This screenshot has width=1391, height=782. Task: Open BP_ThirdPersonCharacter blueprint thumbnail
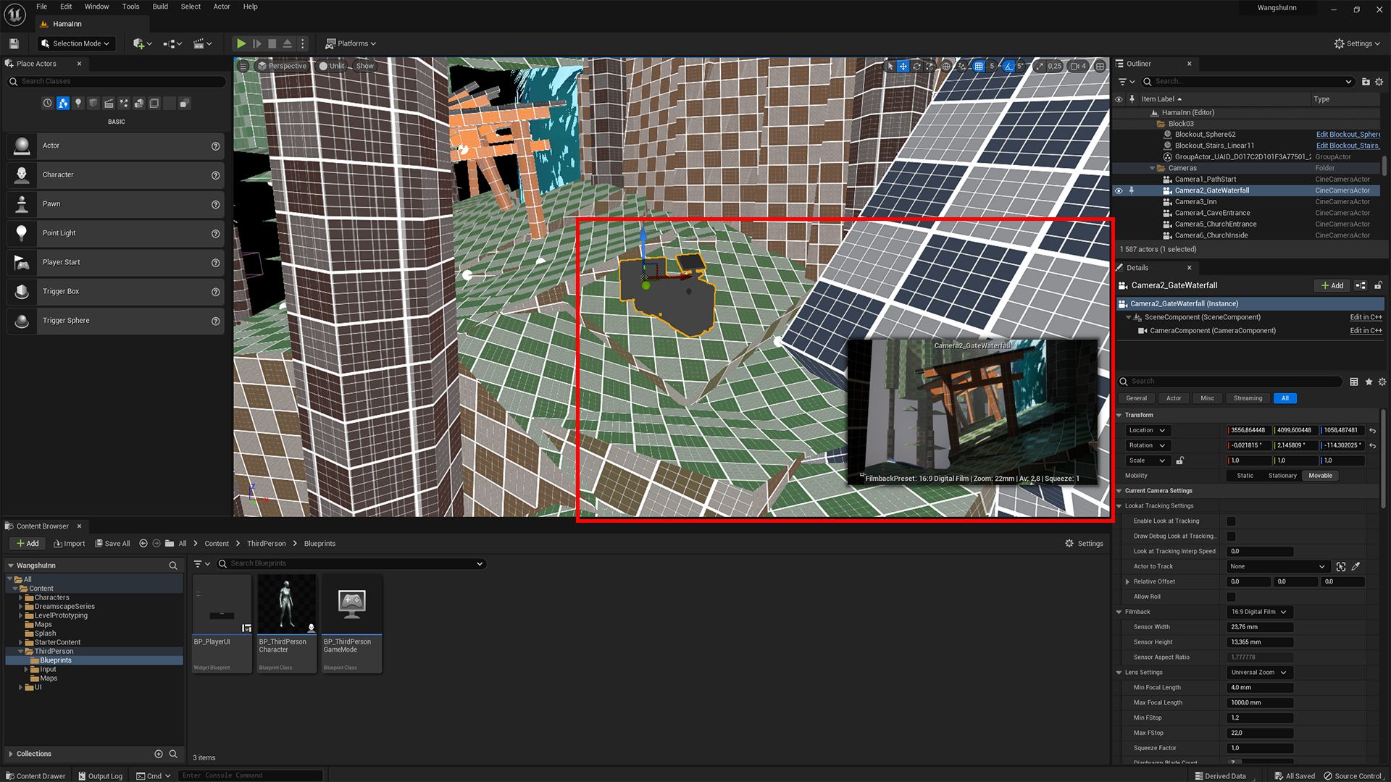287,605
